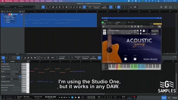This screenshot has height=100, width=178.
Task: Select the Range tool in the main toolbar
Action: tap(46, 7)
